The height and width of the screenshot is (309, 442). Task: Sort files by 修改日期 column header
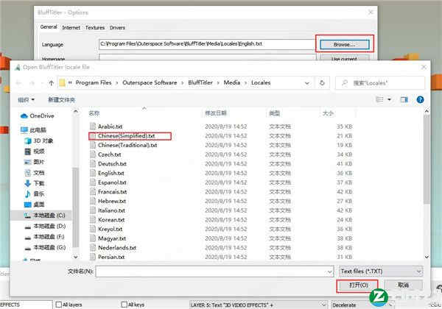tap(216, 113)
